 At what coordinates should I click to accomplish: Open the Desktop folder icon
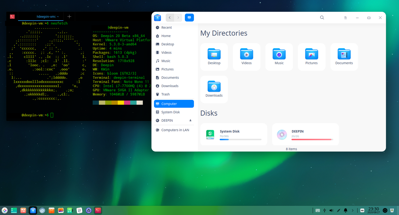coord(214,57)
